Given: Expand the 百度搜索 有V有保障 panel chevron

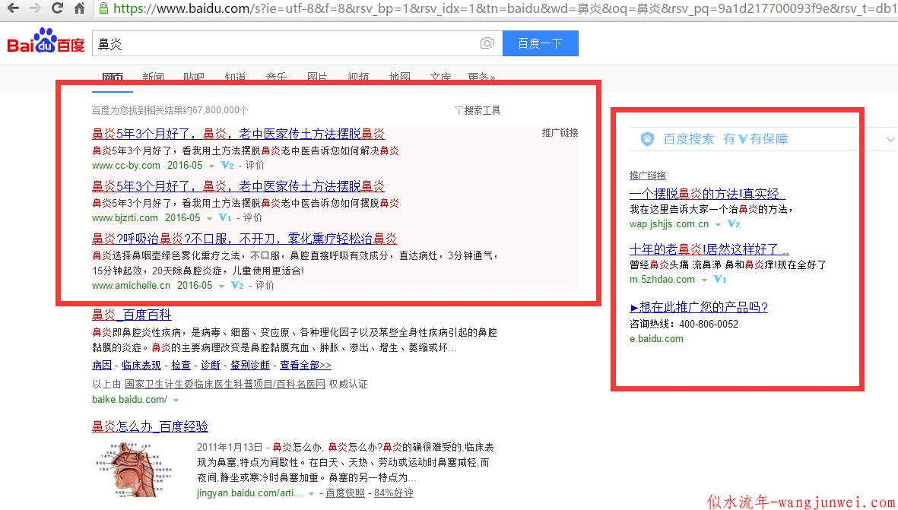Looking at the screenshot, I should [890, 140].
